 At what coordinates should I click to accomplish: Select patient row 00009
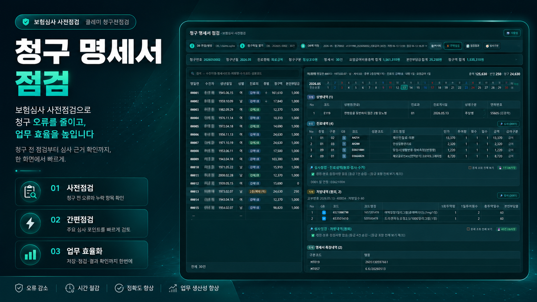(x=244, y=159)
